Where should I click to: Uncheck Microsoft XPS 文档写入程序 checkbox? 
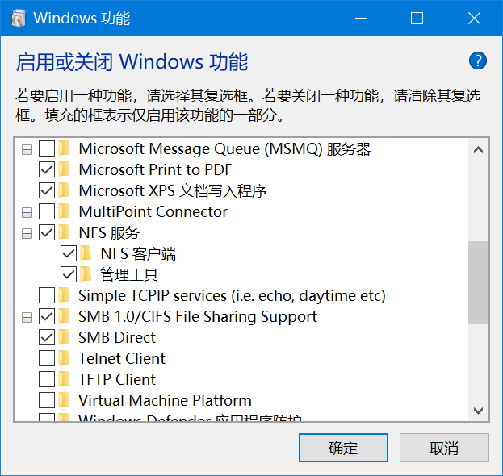(47, 191)
